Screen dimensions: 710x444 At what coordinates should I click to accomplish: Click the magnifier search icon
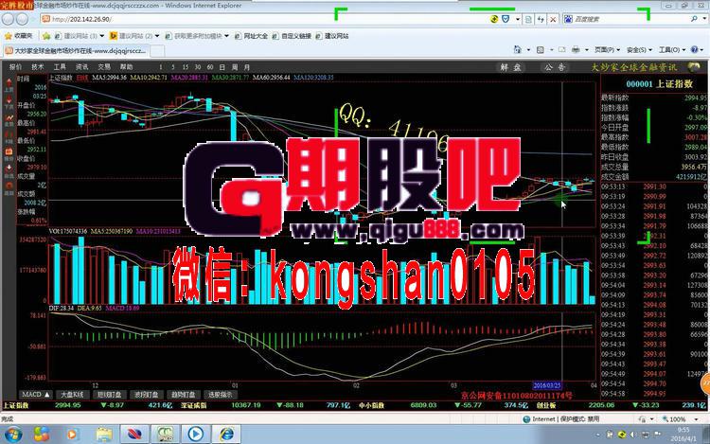pos(694,19)
